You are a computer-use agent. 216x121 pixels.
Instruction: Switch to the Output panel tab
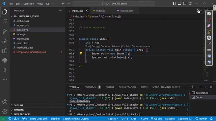110,87
